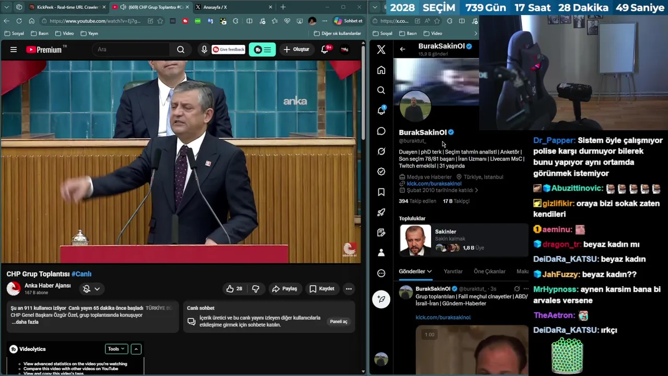Like the CHP Grup Toplantısı video
This screenshot has width=668, height=376.
234,288
